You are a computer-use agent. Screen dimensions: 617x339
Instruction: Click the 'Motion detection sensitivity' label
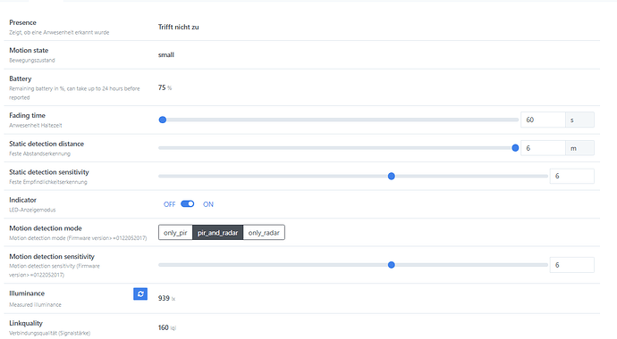52,256
